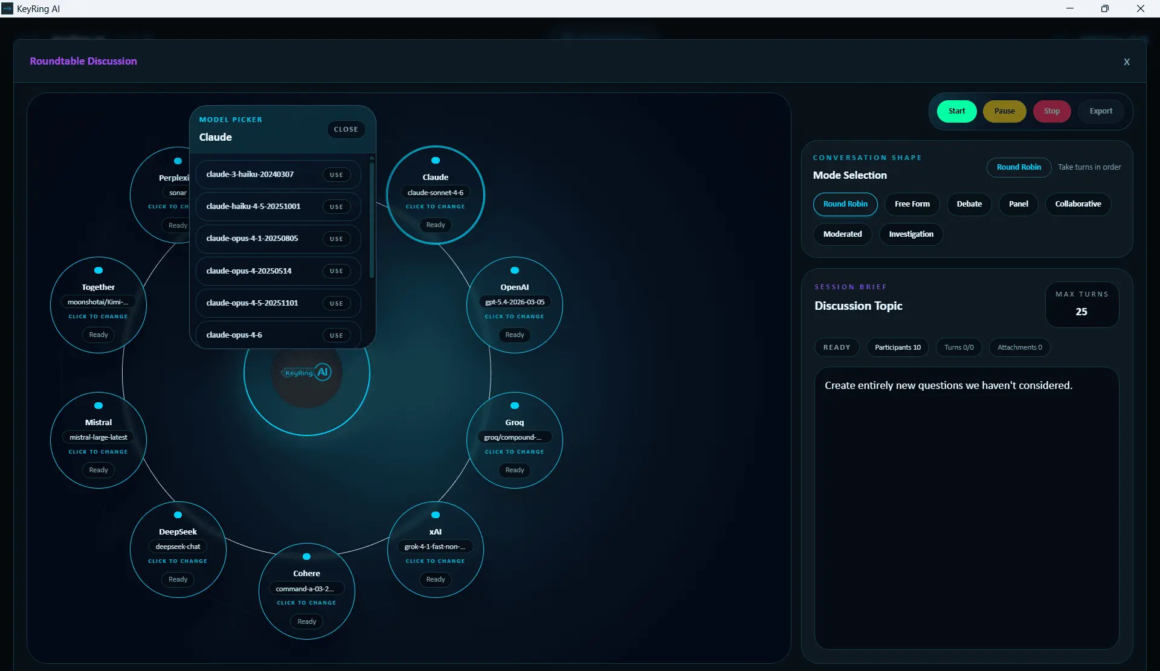The height and width of the screenshot is (671, 1160).
Task: Select Collaborative mode
Action: click(1078, 204)
